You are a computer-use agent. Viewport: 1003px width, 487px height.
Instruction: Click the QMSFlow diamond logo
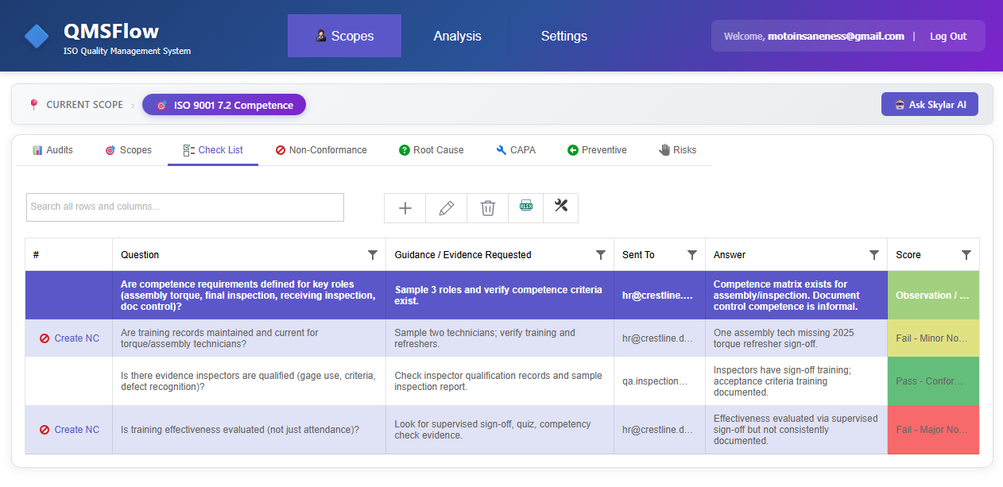pyautogui.click(x=35, y=35)
